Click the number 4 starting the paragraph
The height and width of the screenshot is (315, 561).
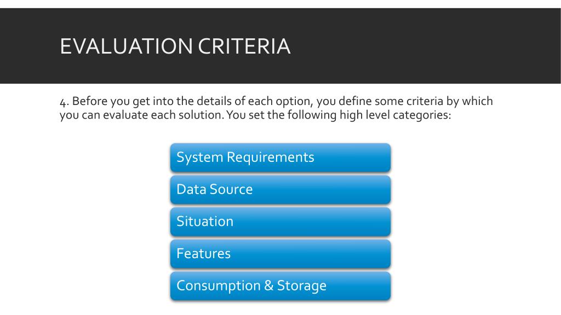(64, 102)
